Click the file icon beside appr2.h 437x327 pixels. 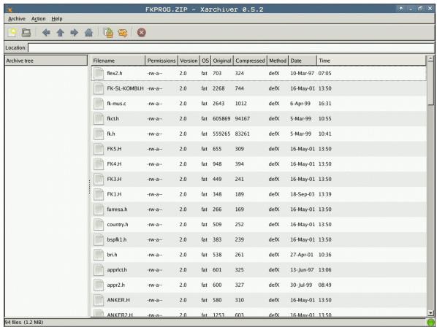tap(99, 285)
